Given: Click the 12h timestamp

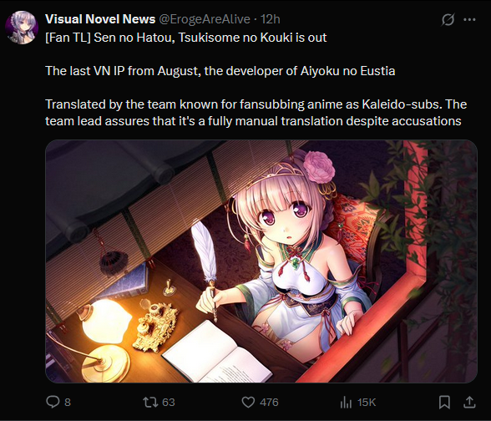Looking at the screenshot, I should 271,19.
